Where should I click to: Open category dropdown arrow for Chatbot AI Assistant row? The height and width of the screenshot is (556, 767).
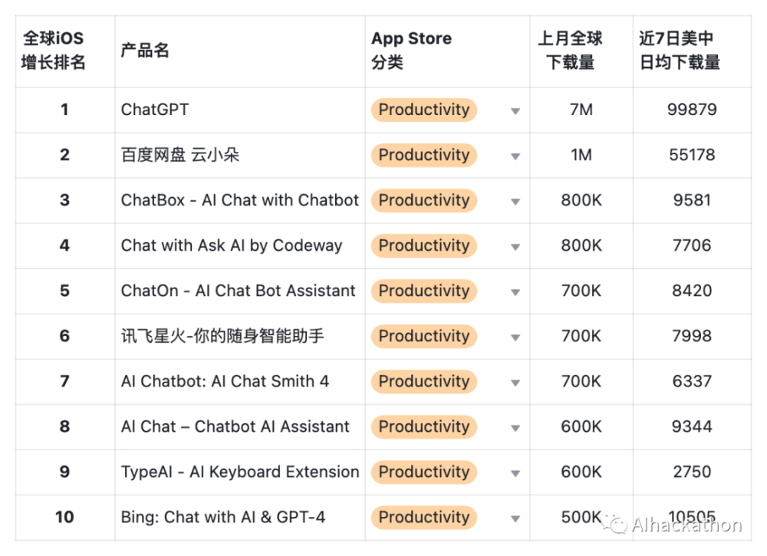click(515, 429)
